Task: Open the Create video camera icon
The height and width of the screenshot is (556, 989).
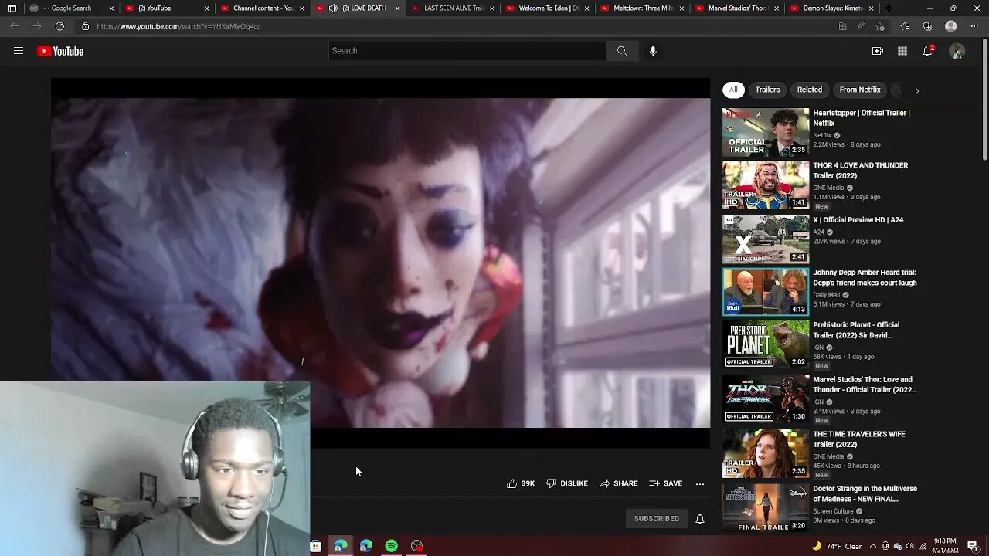Action: [x=878, y=51]
